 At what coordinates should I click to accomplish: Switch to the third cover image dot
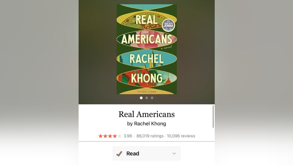[152, 98]
